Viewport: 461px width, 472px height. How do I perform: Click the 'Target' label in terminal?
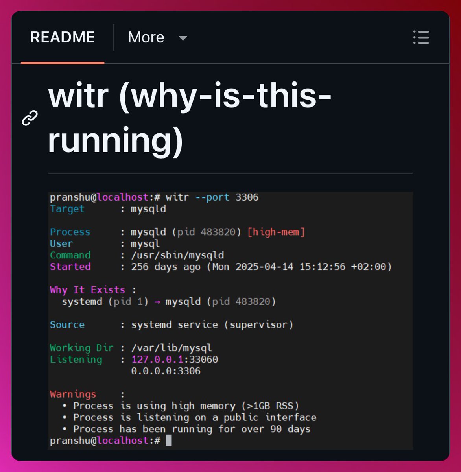67,209
